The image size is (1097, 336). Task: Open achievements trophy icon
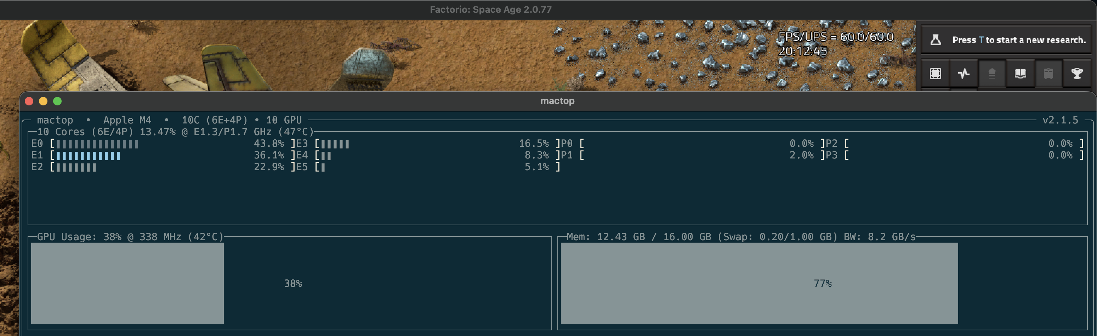click(1077, 74)
